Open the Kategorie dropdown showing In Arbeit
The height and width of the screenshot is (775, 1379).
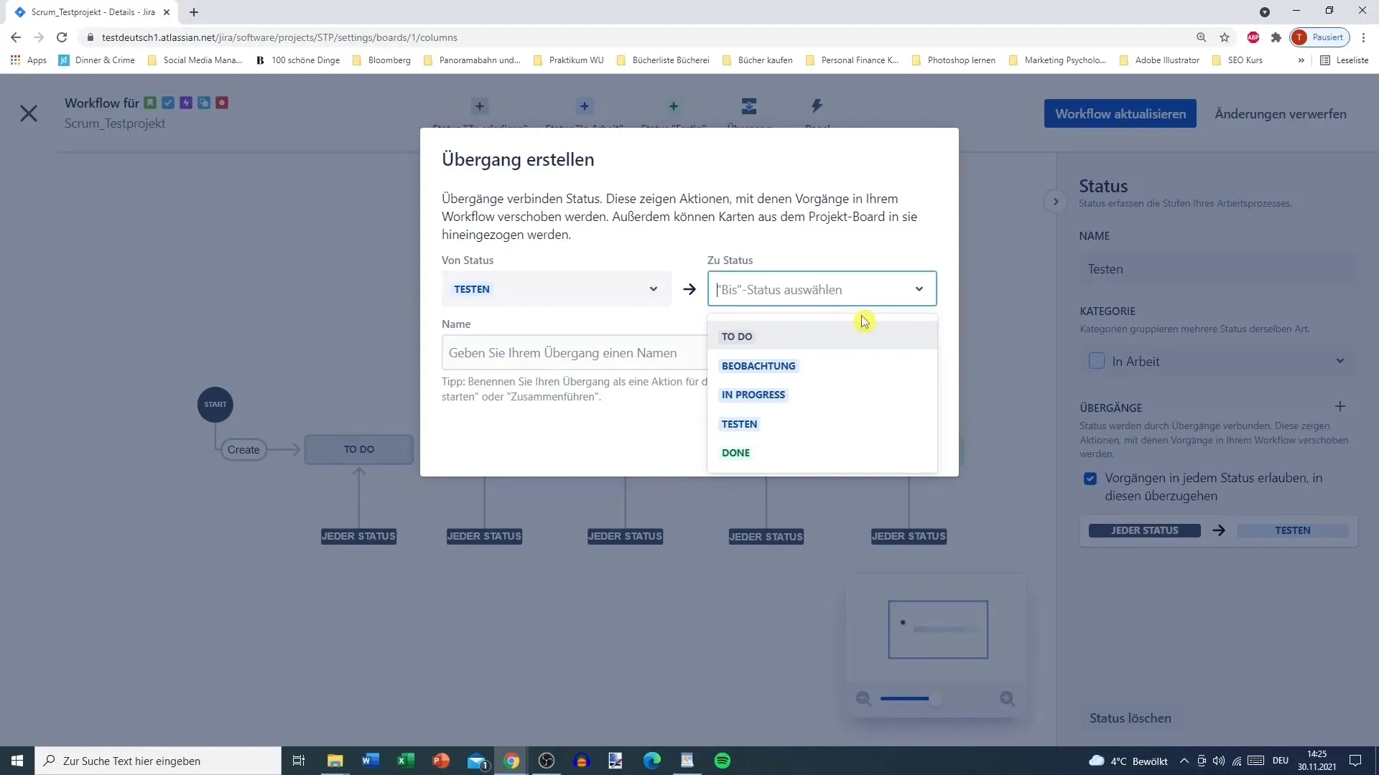(x=1218, y=361)
